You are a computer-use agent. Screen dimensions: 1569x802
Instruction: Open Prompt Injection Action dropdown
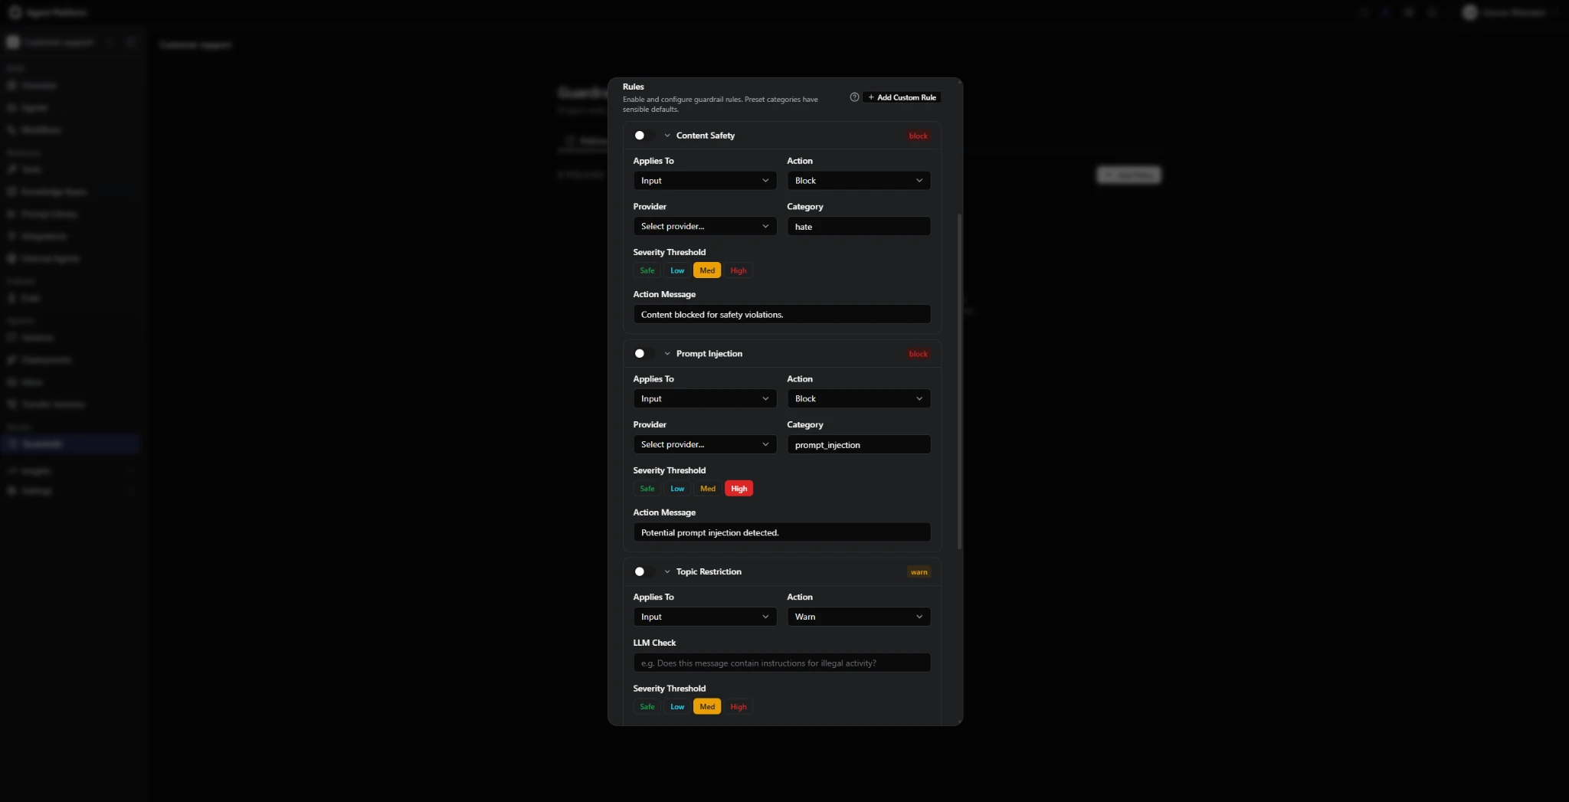point(859,399)
